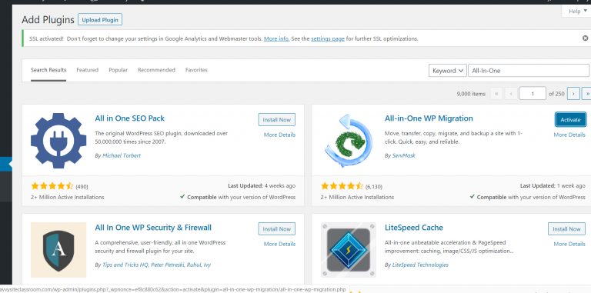Screen dimensions: 591x293
Task: Click the 'of 250' page count text
Action: click(556, 94)
